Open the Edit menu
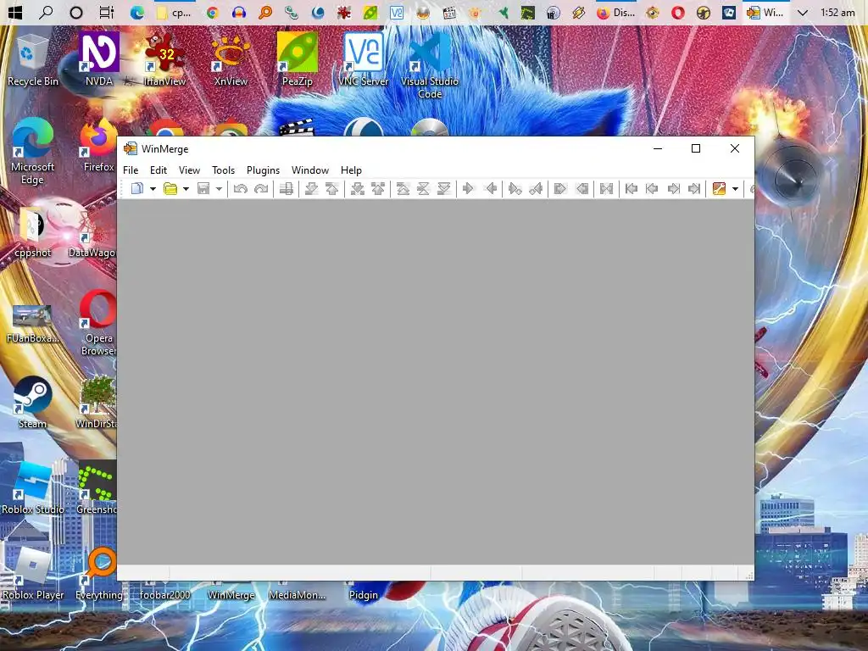 pos(159,170)
